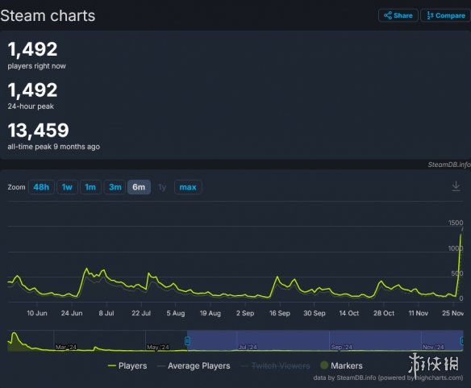The image size is (471, 388).
Task: Enable the Twitch Viewers series in legend
Action: click(276, 365)
